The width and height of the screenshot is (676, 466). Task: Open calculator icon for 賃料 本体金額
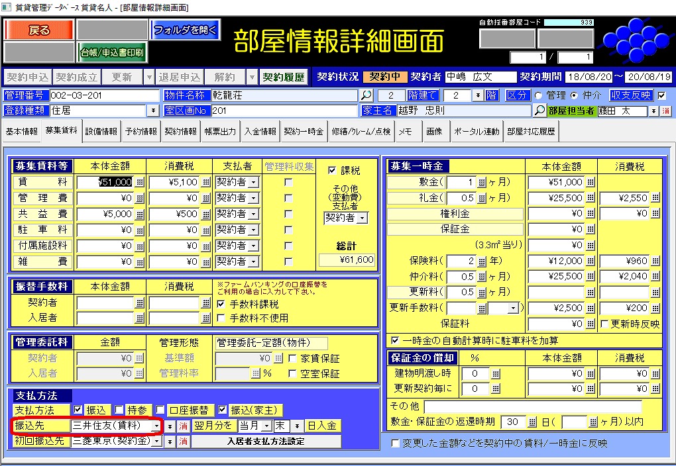click(x=139, y=182)
